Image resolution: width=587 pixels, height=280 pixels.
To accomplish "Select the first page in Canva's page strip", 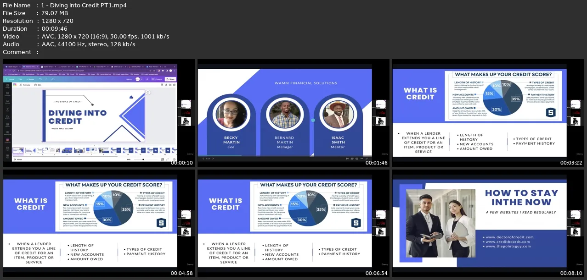I will tap(18, 150).
